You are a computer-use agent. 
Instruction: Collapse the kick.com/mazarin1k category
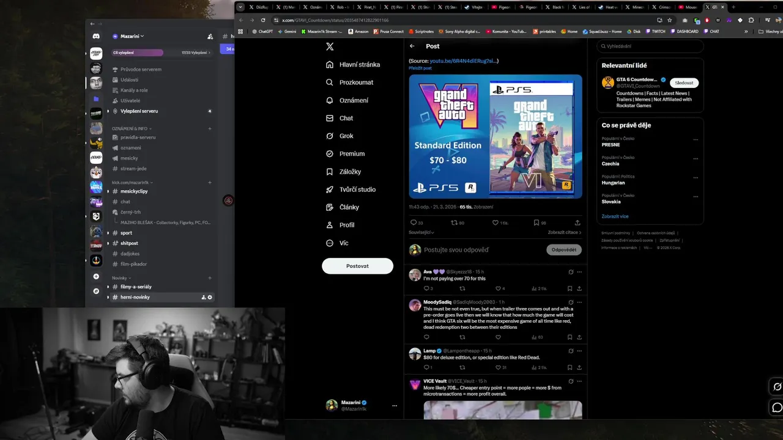click(x=132, y=182)
